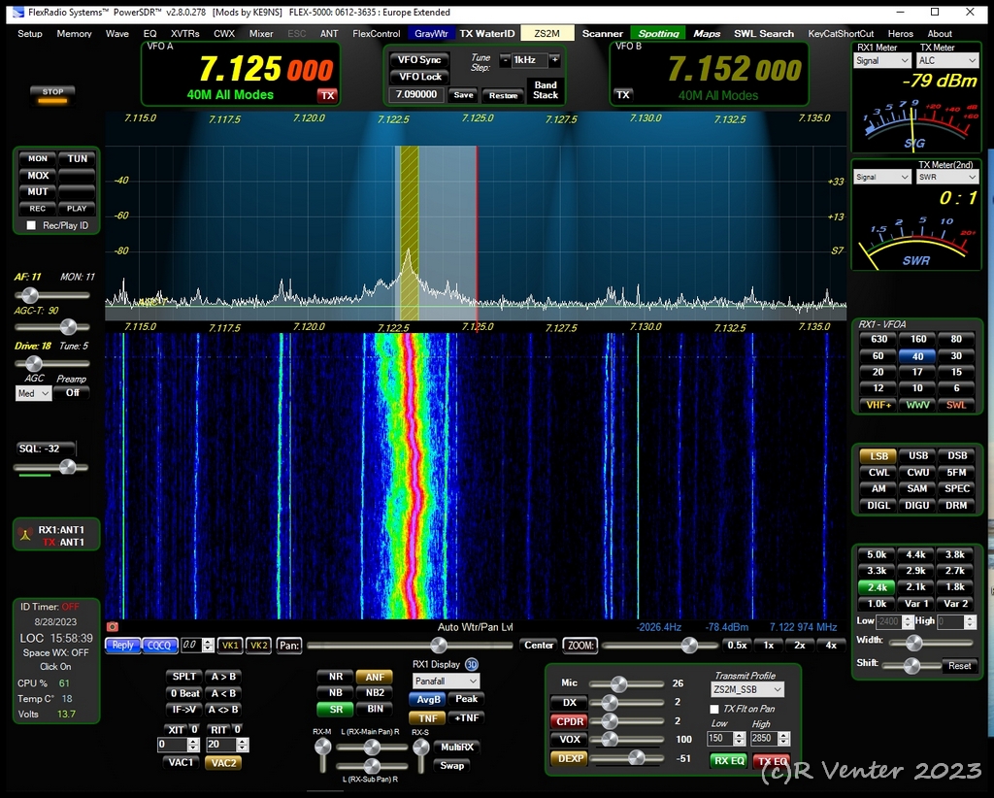
Task: Open the Scanner menu item
Action: click(602, 33)
